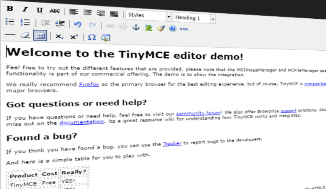Follow the compatible link
The height and width of the screenshot is (189, 326).
pos(315,84)
